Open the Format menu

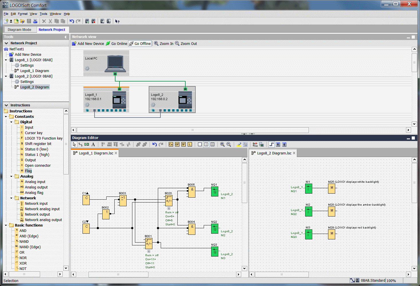click(23, 14)
